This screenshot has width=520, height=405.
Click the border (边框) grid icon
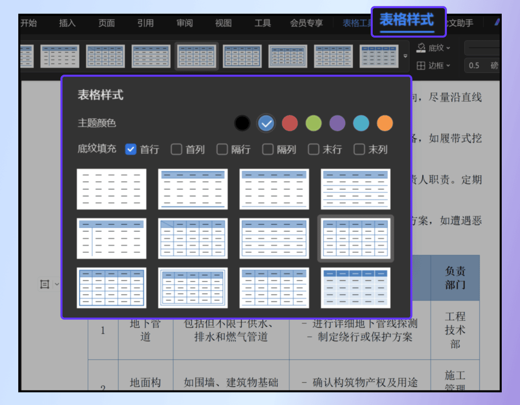[421, 65]
